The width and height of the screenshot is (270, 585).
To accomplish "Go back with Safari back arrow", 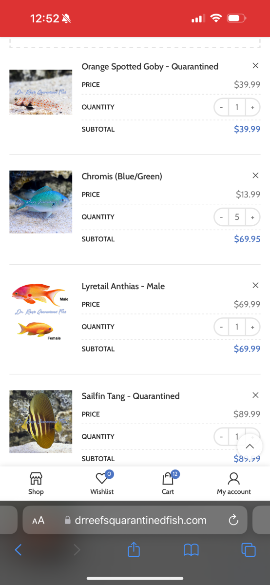I will (x=18, y=550).
